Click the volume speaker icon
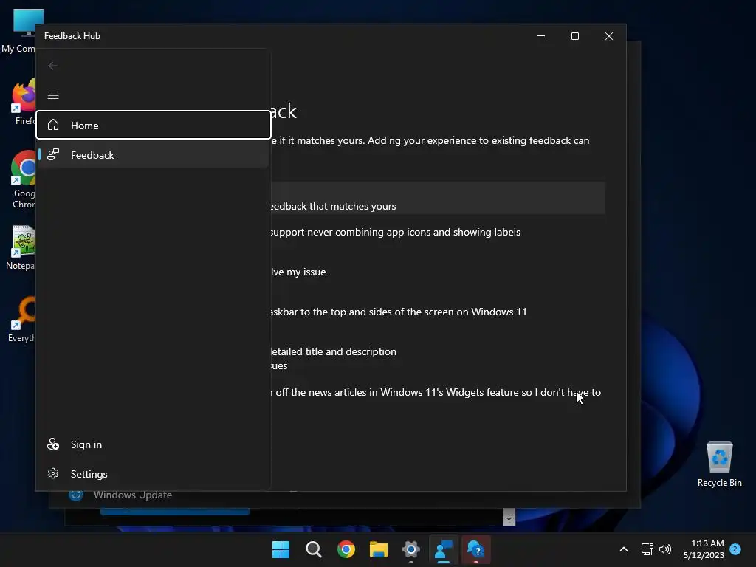 [665, 549]
